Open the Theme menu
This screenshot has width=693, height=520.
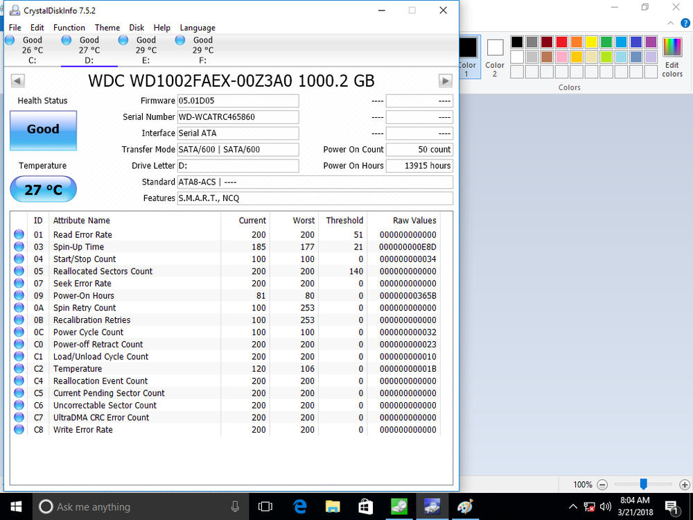point(107,28)
